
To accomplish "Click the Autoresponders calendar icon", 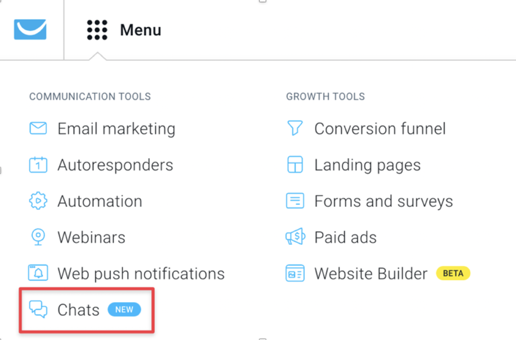I will [x=38, y=164].
